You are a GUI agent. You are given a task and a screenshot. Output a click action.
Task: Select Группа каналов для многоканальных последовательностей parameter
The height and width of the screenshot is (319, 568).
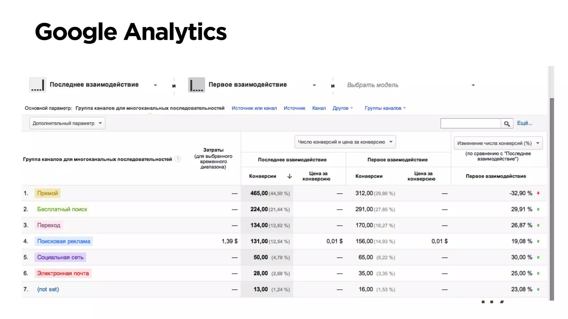150,108
